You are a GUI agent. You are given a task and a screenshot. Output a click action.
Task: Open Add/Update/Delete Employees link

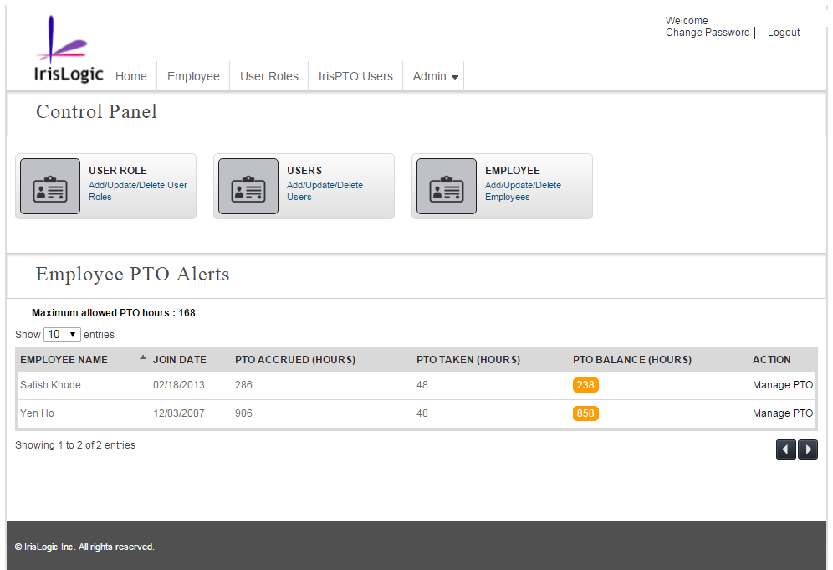click(x=524, y=191)
